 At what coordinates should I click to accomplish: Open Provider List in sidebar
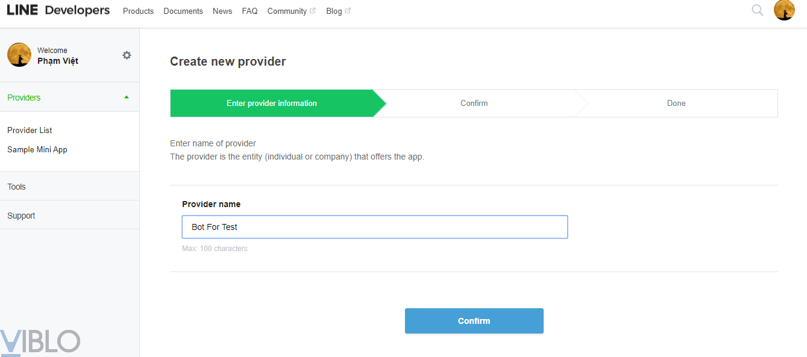point(30,130)
